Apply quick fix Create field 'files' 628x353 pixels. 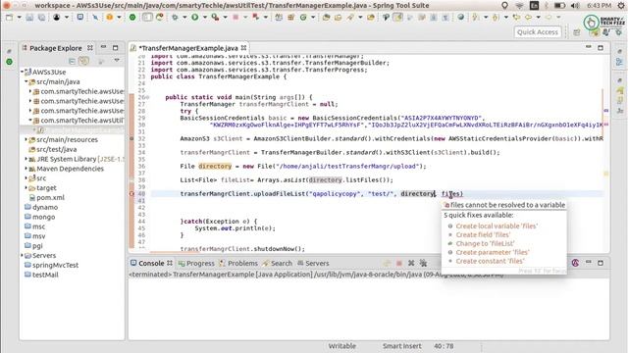483,235
